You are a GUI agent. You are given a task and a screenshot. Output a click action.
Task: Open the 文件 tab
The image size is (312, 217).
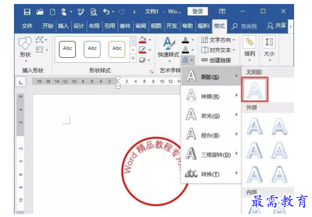click(27, 26)
